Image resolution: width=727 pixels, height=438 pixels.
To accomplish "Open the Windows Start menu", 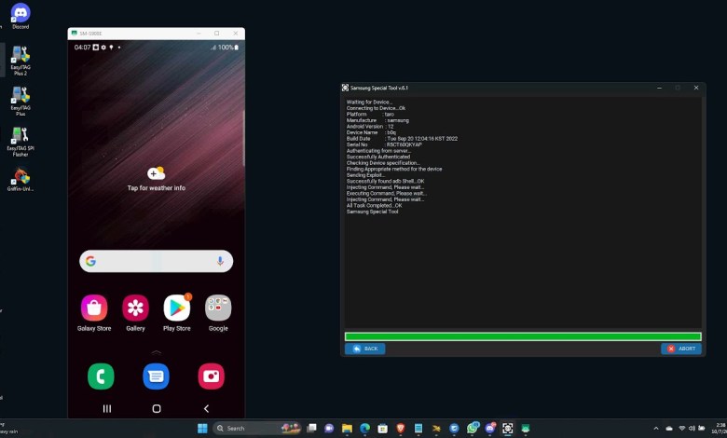I will point(202,429).
